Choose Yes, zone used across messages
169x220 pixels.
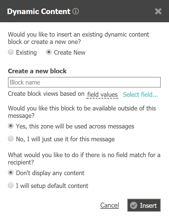[x=11, y=126]
